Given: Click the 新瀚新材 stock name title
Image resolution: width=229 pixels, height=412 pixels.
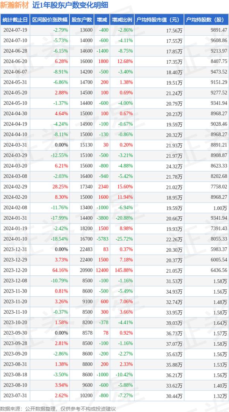Looking at the screenshot, I should 15,5.
